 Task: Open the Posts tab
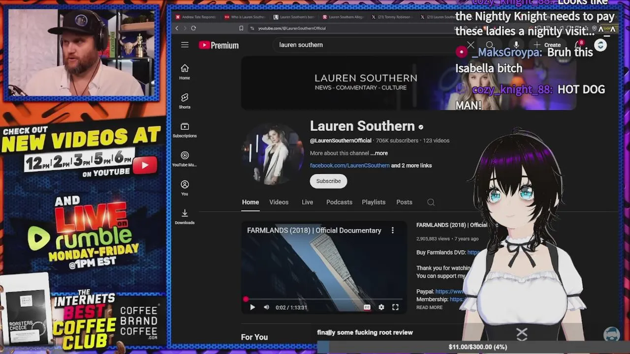(x=404, y=202)
